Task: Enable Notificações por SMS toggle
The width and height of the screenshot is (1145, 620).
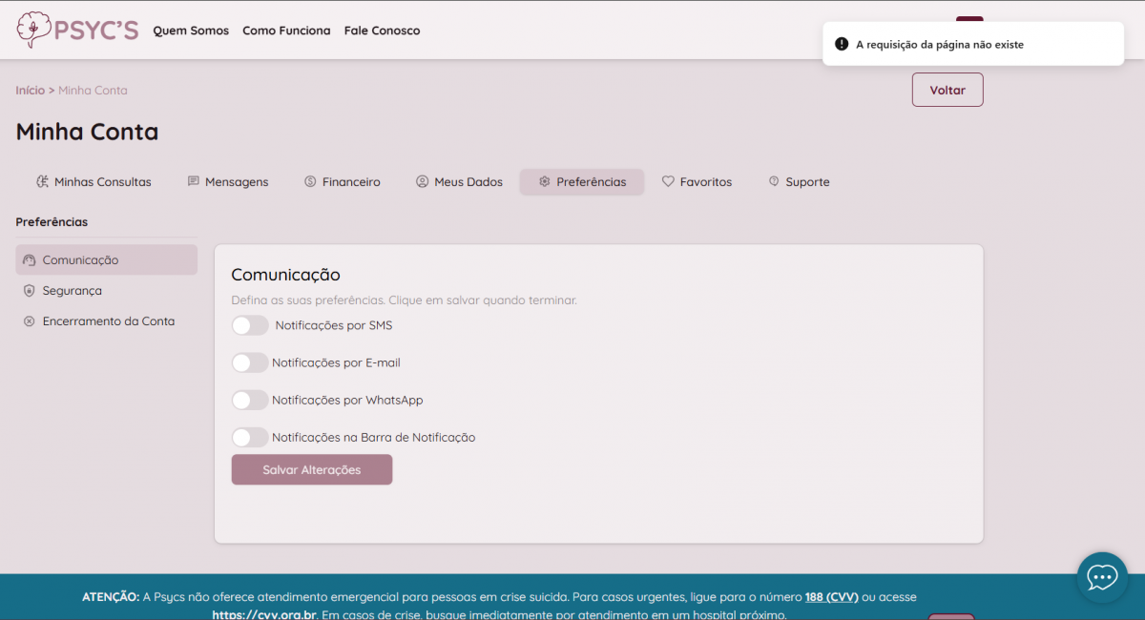Action: (x=250, y=325)
